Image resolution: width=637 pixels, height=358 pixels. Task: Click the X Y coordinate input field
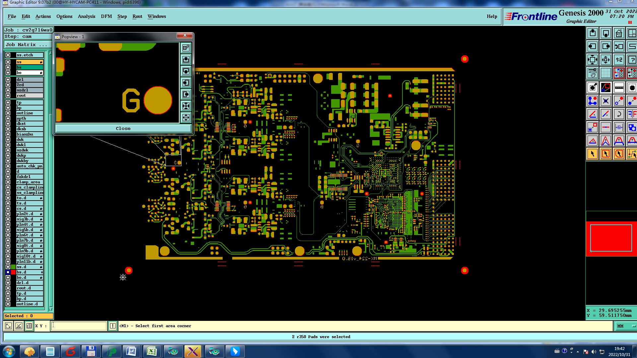[x=79, y=326]
